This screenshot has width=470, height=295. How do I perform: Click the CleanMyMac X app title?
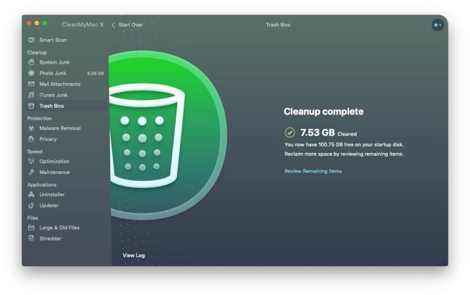pos(83,25)
